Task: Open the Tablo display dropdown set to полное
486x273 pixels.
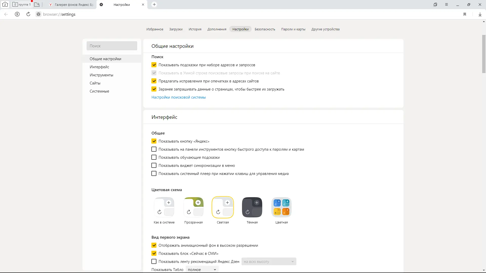Action: click(x=202, y=270)
